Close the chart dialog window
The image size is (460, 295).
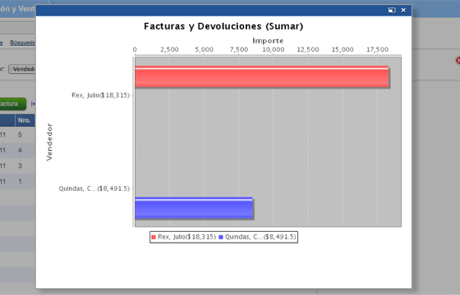[x=403, y=10]
